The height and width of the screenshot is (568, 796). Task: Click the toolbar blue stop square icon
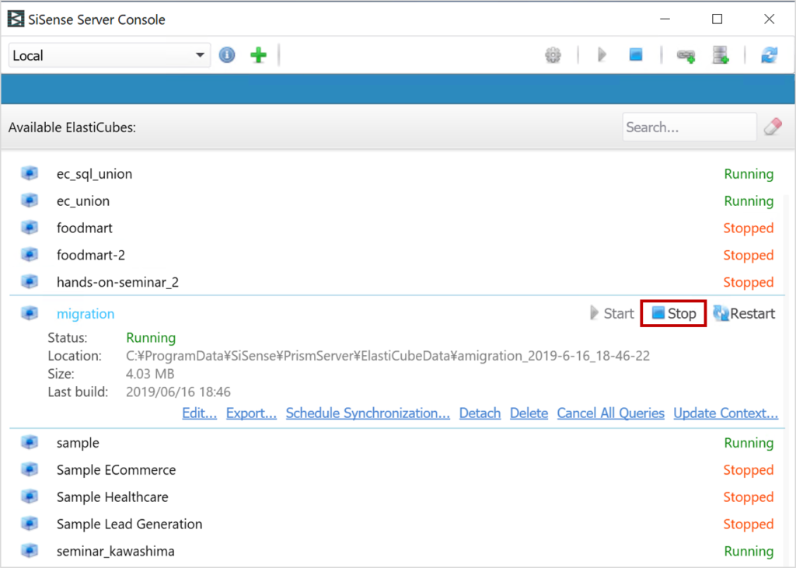[636, 54]
